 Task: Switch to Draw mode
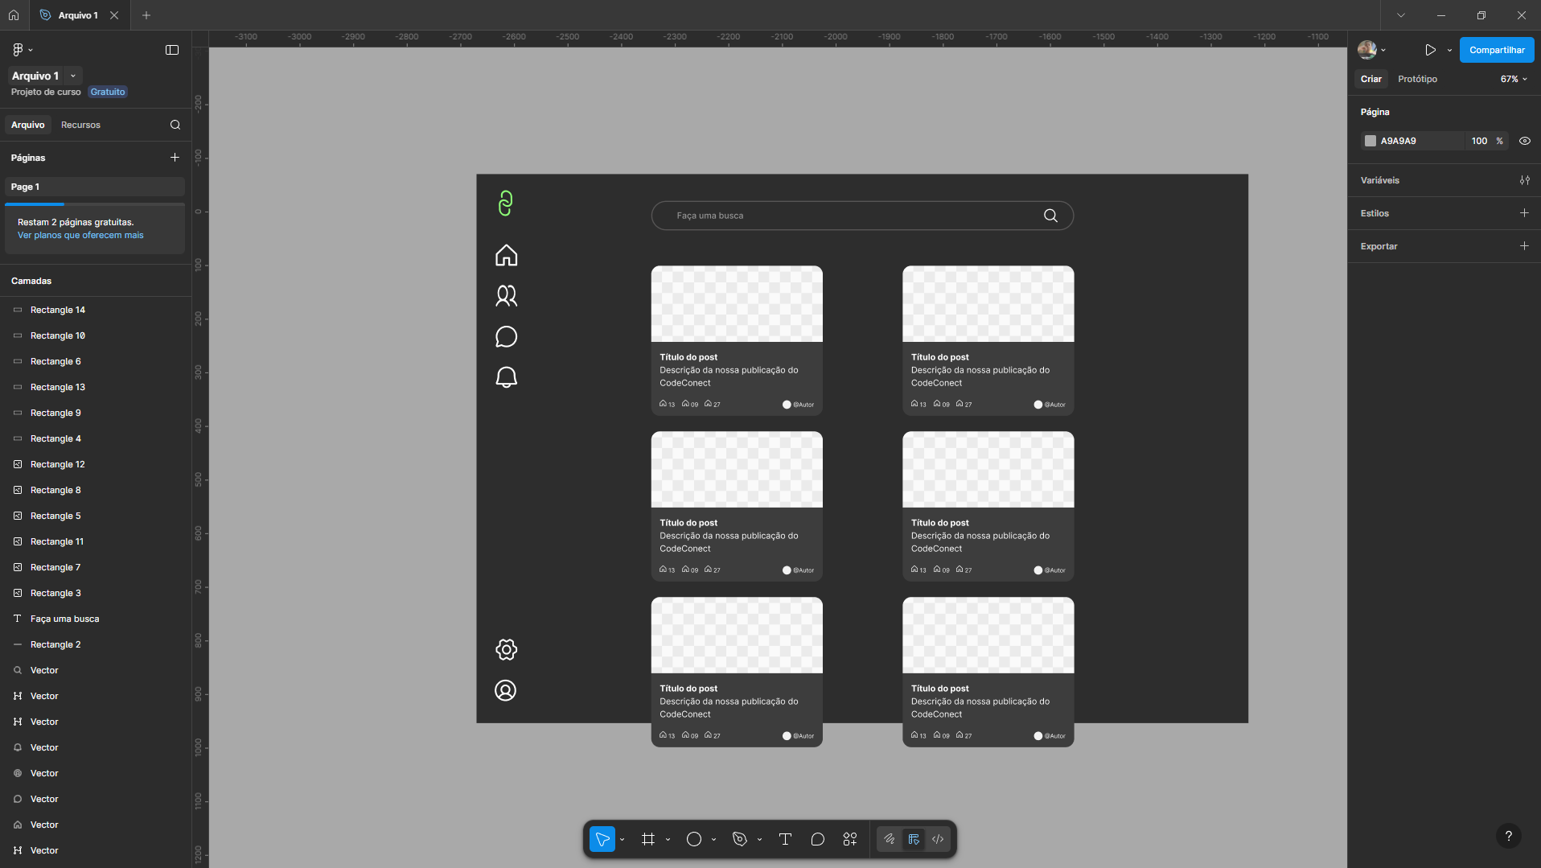889,839
